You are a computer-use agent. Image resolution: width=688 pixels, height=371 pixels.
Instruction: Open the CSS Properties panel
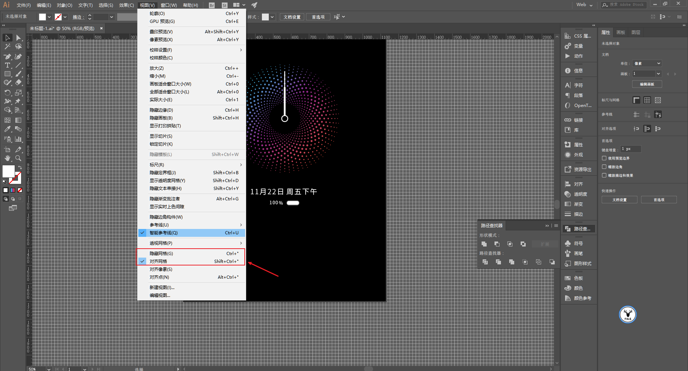(578, 36)
